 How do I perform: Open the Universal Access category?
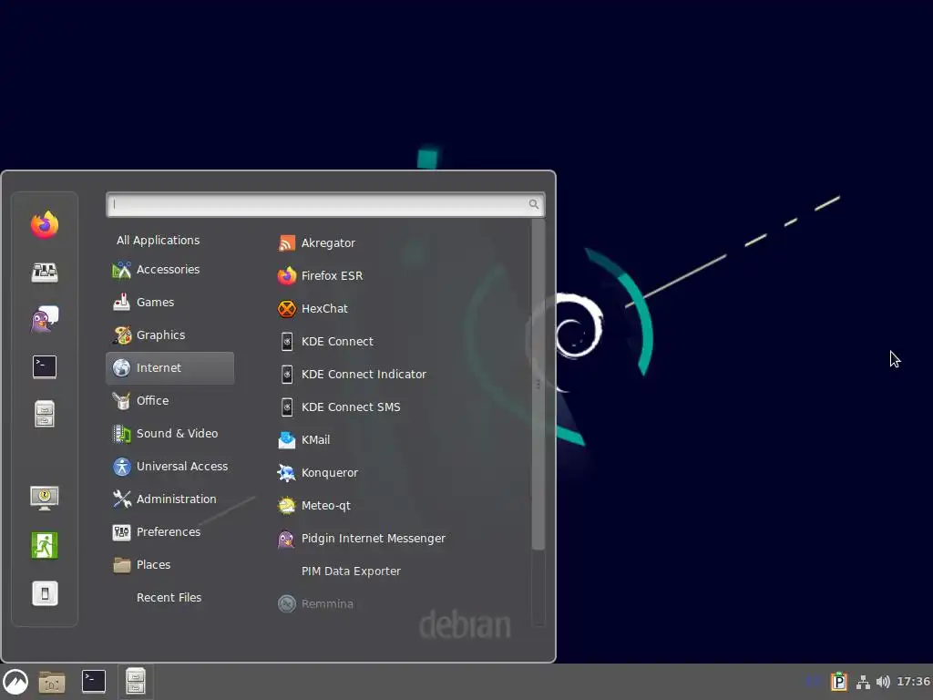click(x=169, y=466)
